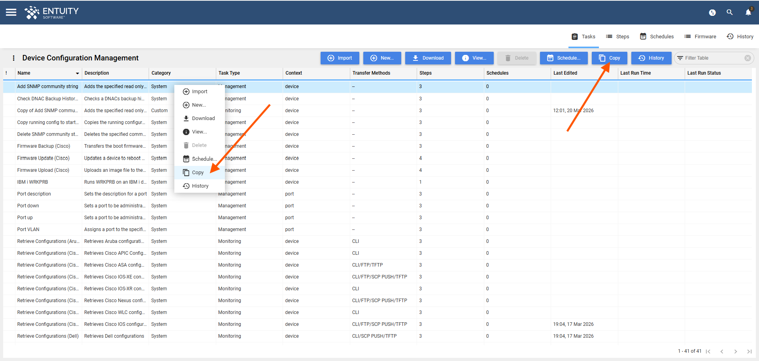Go to the next page of results

736,352
